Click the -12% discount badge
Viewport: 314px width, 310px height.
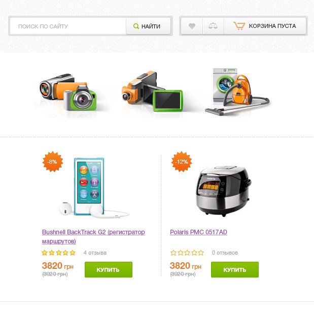(182, 162)
